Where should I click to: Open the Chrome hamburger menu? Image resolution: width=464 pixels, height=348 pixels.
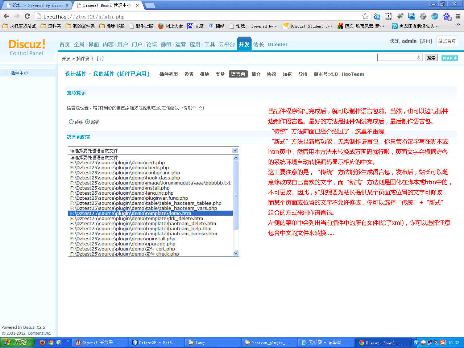point(458,16)
